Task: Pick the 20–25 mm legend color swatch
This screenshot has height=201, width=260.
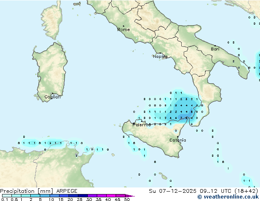Action: [x=73, y=196]
